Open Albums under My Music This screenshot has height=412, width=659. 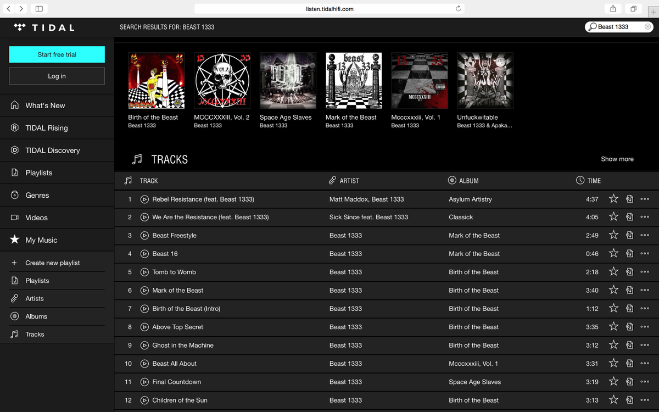pos(36,316)
